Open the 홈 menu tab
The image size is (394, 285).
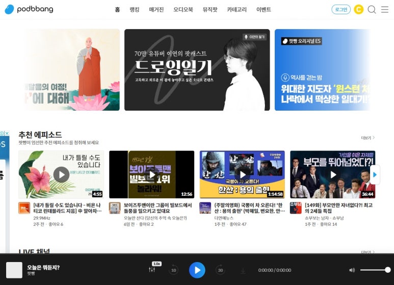pyautogui.click(x=117, y=10)
